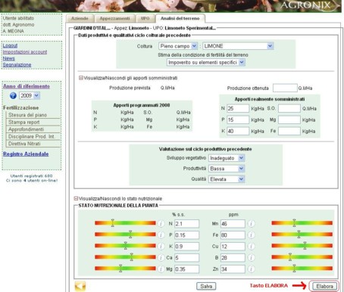Open info icon for Mn value
The image size is (344, 292).
pos(251,224)
